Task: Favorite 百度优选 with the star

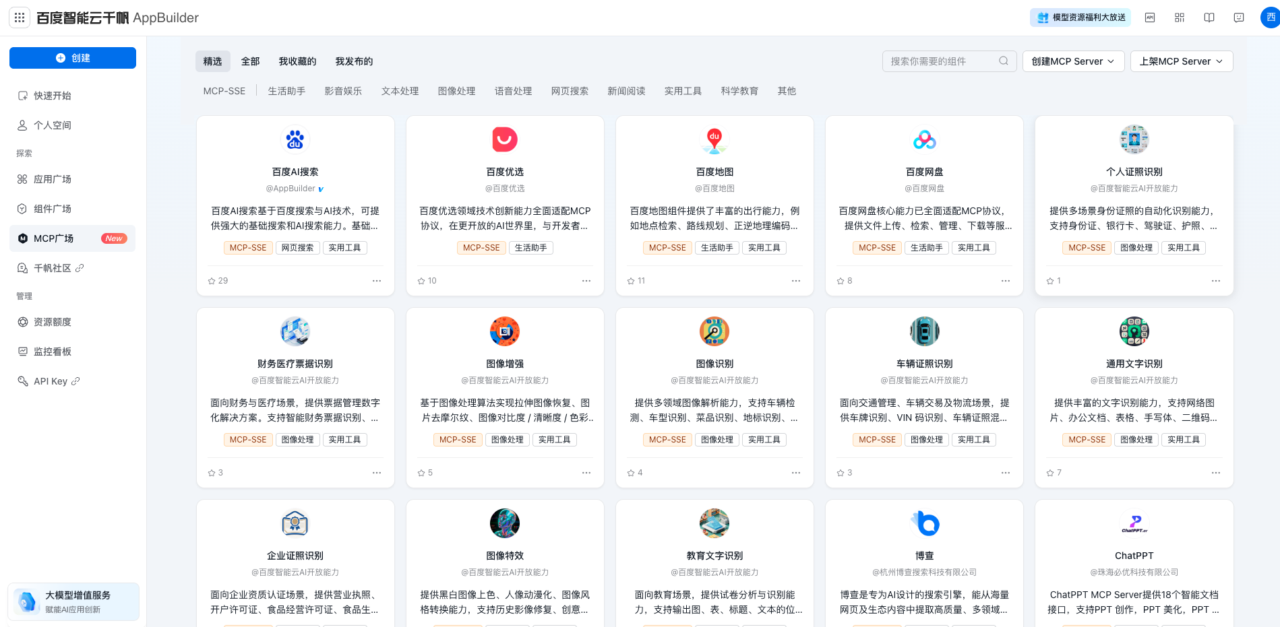Action: 421,281
